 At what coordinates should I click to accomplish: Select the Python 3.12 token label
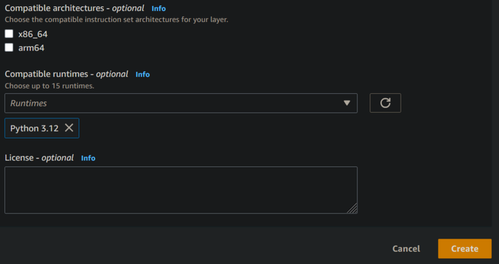(x=34, y=128)
